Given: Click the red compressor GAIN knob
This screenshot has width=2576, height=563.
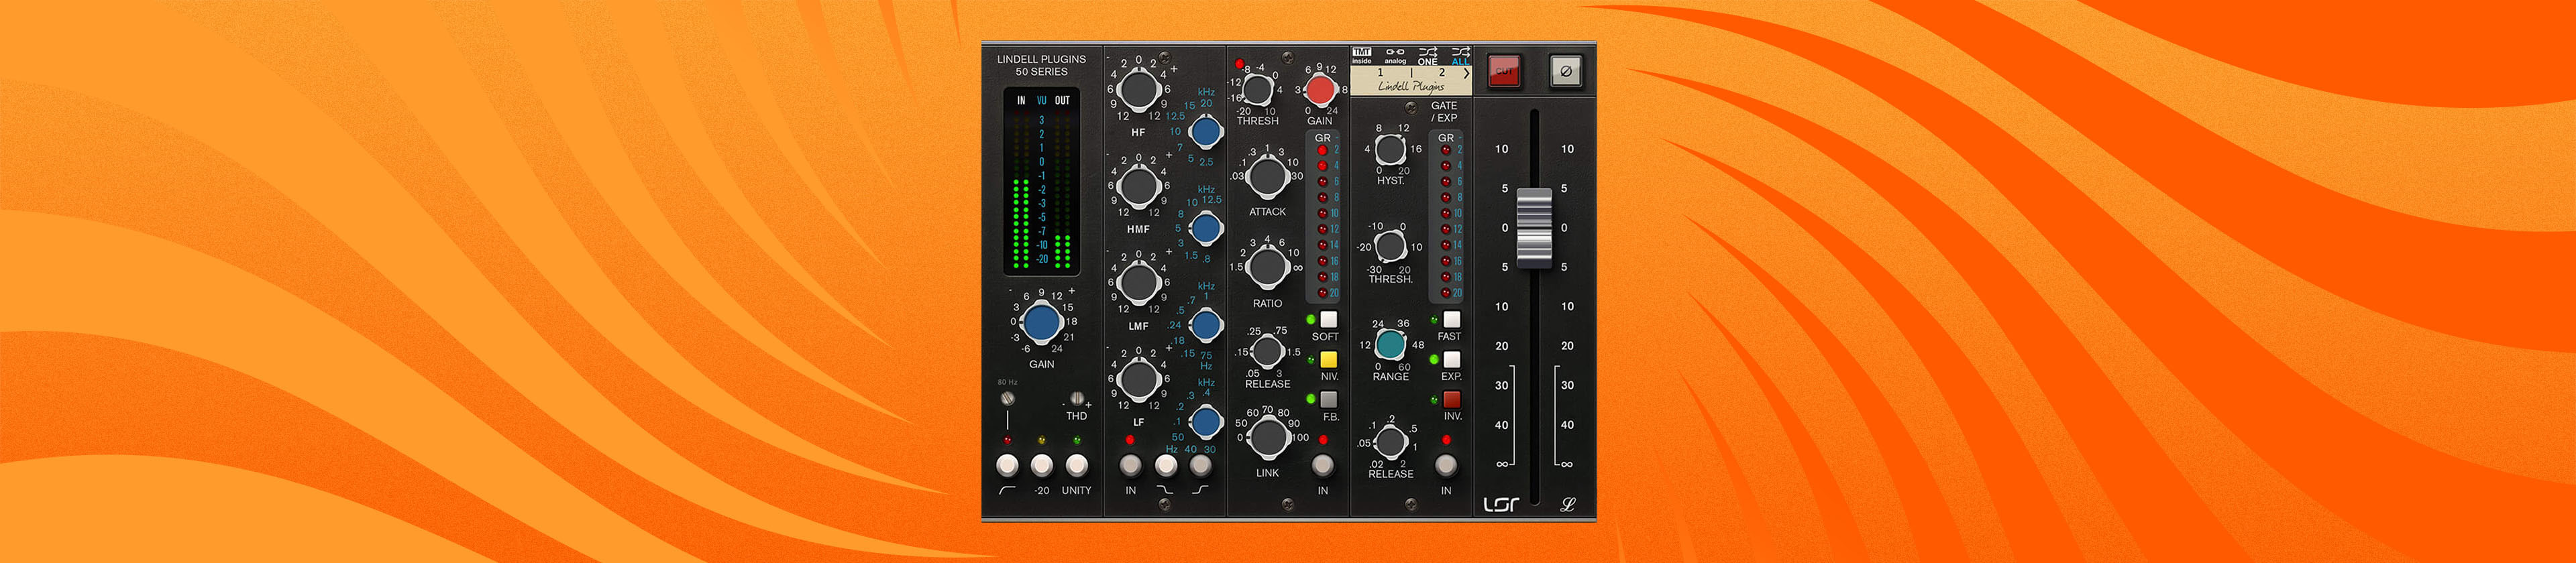Looking at the screenshot, I should (1320, 90).
